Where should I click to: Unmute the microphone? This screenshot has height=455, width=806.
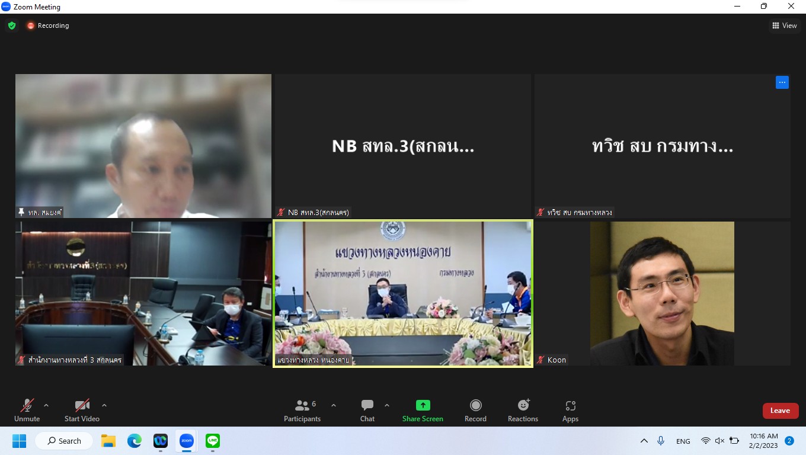(27, 411)
